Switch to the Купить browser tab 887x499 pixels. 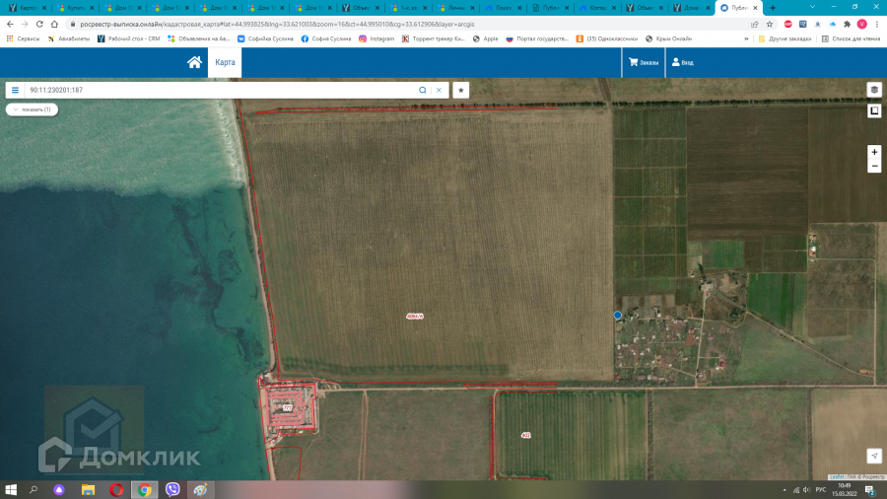point(75,8)
